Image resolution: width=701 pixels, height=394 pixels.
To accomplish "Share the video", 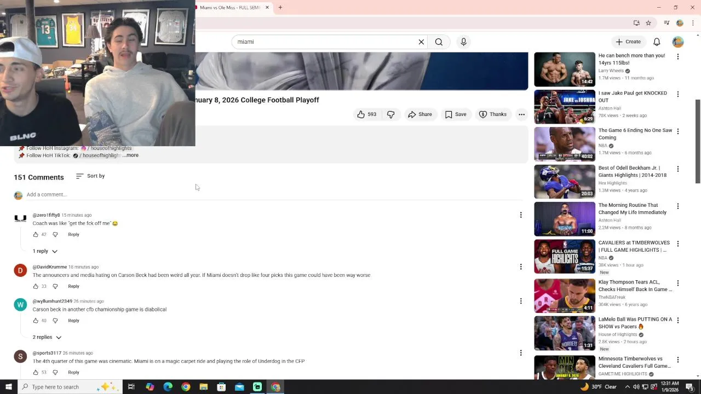I will pos(420,114).
